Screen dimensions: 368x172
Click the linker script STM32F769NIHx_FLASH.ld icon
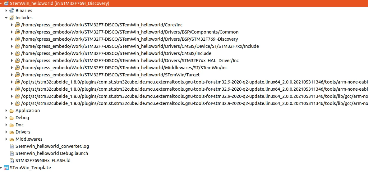[12, 161]
